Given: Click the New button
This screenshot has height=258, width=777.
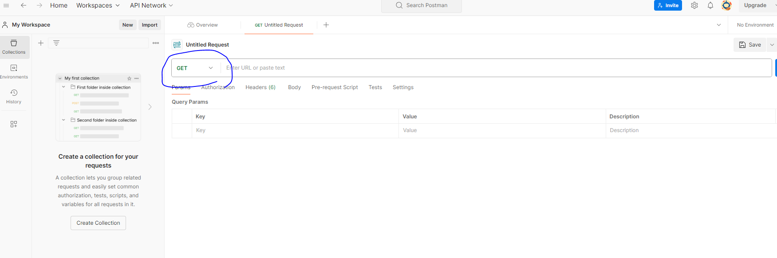Looking at the screenshot, I should coord(128,25).
